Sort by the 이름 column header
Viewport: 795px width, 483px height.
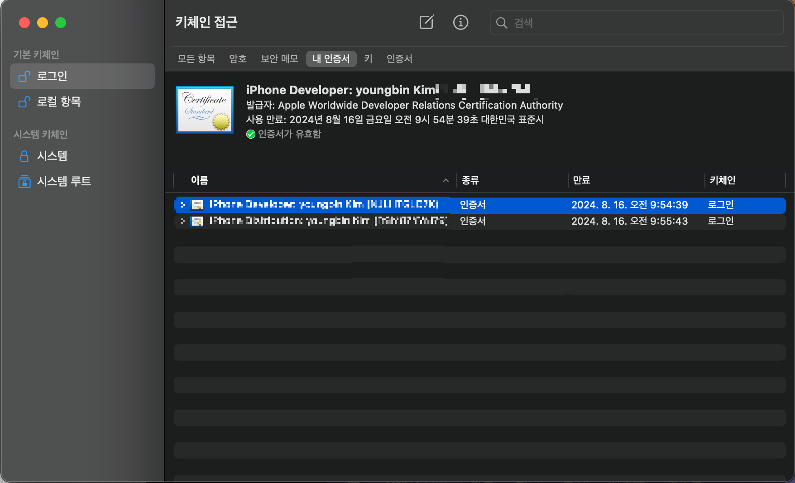click(x=200, y=180)
